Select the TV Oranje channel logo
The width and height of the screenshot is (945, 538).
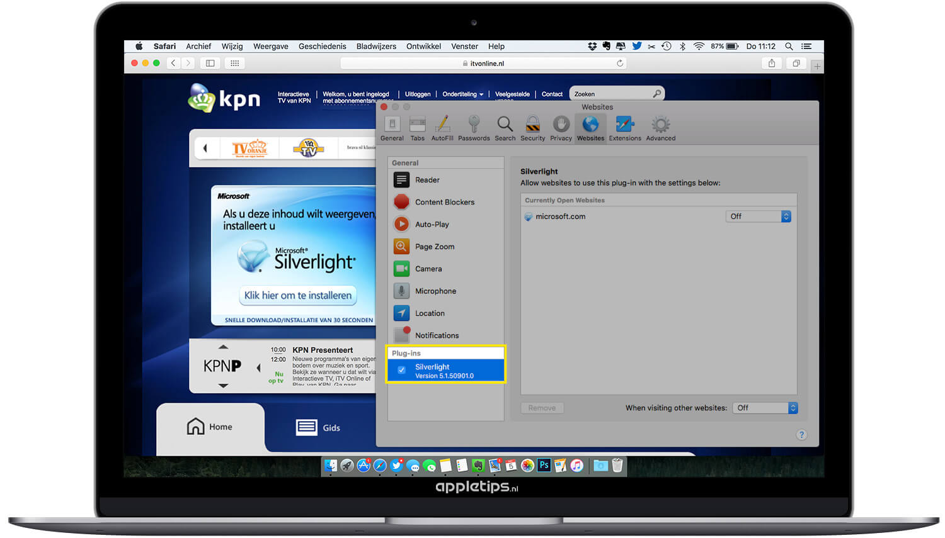[249, 149]
